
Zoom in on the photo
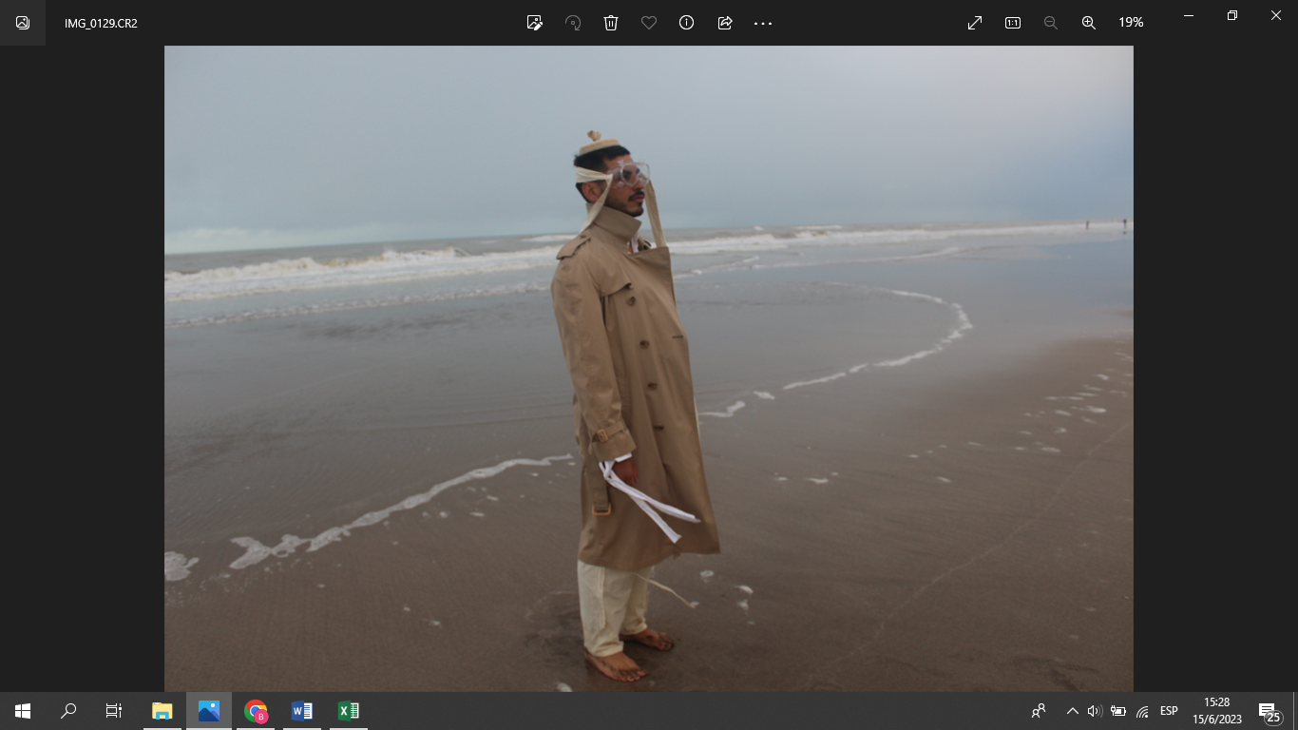point(1089,23)
